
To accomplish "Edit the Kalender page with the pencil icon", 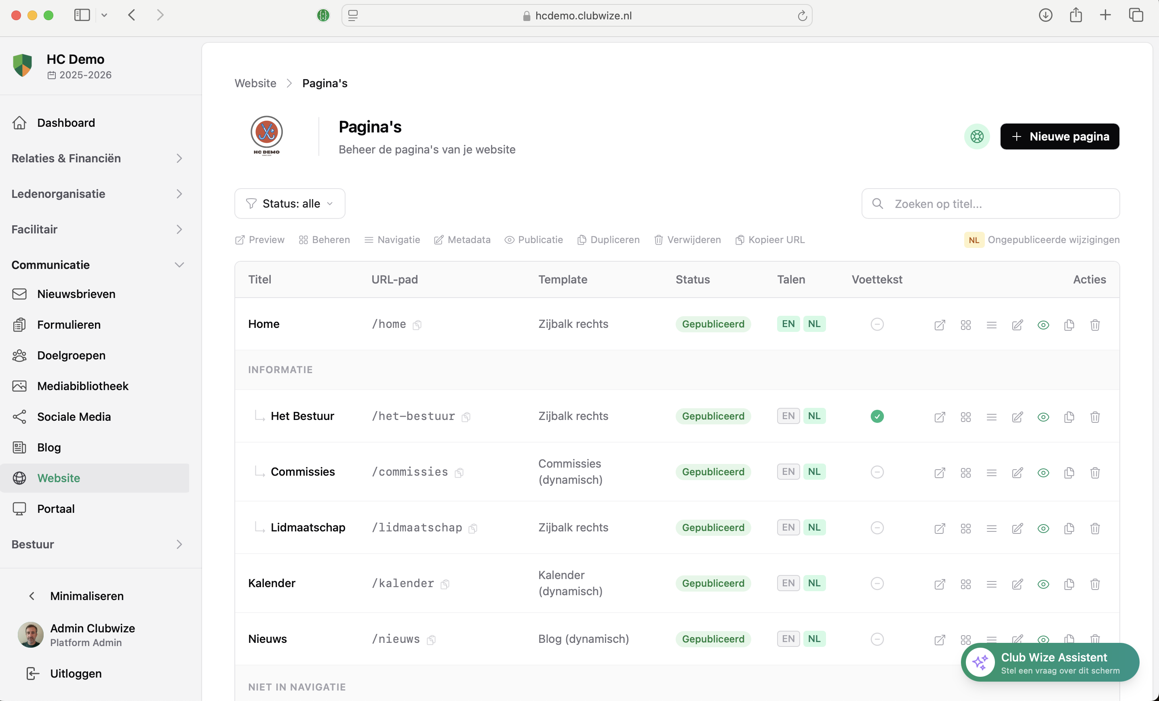I will click(x=1017, y=584).
